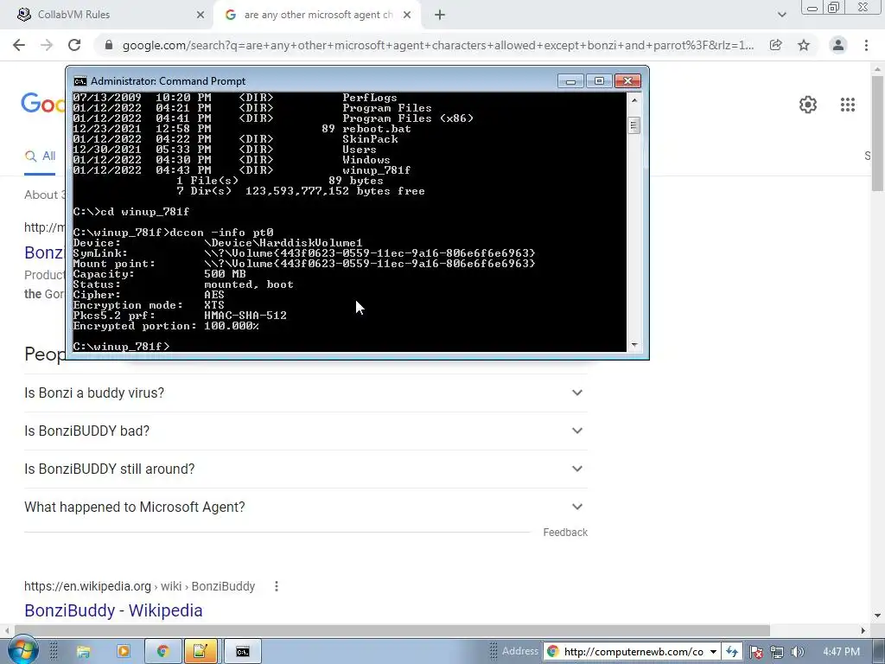This screenshot has height=664, width=885.
Task: Click the Chrome URL address bar
Action: point(437,45)
